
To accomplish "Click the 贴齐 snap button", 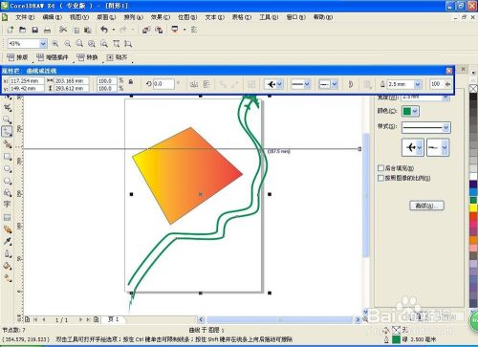I will (117, 57).
